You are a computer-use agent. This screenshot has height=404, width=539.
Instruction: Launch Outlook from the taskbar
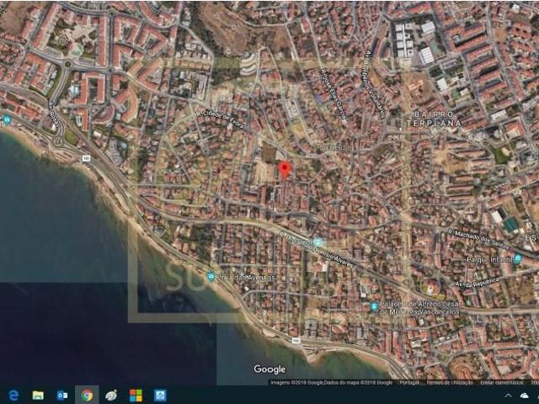click(62, 395)
